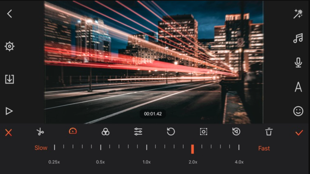Delete the clip with the trash icon
This screenshot has width=310, height=174.
click(x=269, y=131)
